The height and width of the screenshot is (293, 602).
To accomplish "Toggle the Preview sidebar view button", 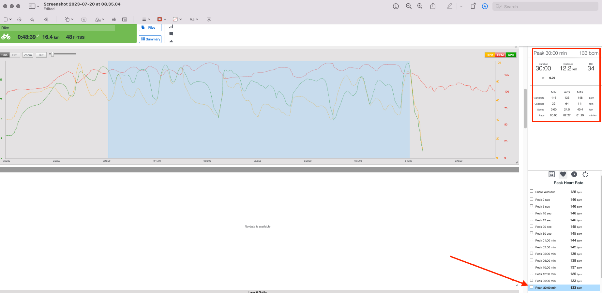I will [32, 6].
